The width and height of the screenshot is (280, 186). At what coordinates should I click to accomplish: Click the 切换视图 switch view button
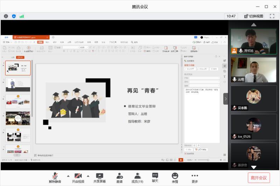254,16
